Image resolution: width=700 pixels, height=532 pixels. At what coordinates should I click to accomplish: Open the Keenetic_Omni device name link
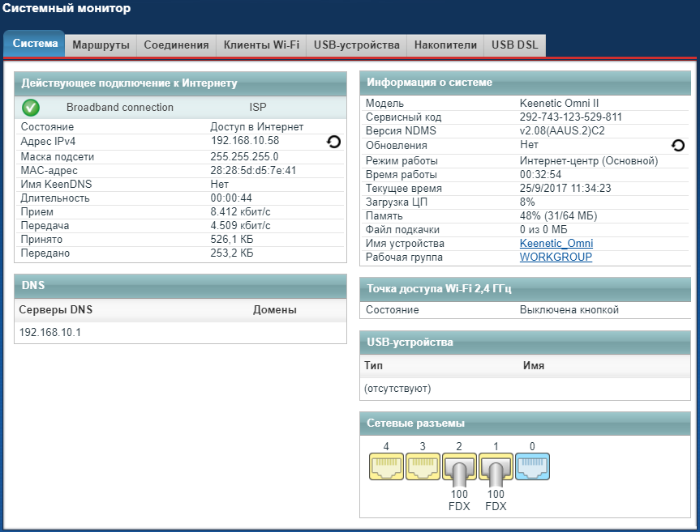(556, 244)
